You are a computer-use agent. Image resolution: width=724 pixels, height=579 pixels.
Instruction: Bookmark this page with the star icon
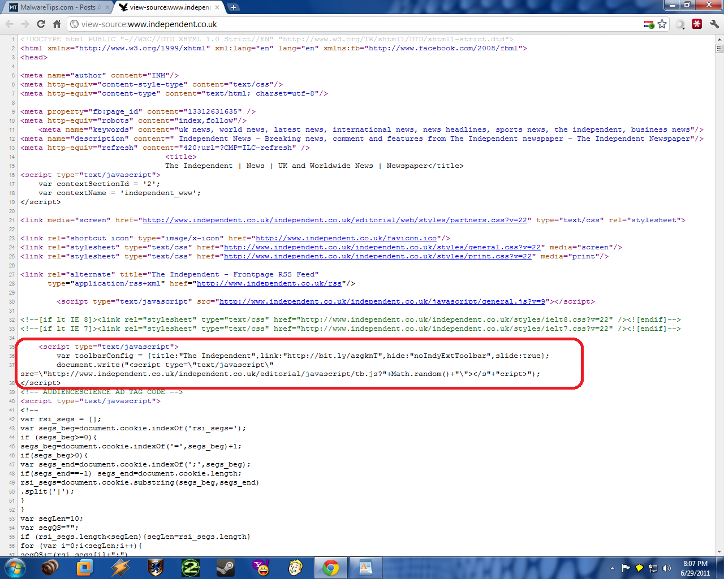click(x=662, y=24)
